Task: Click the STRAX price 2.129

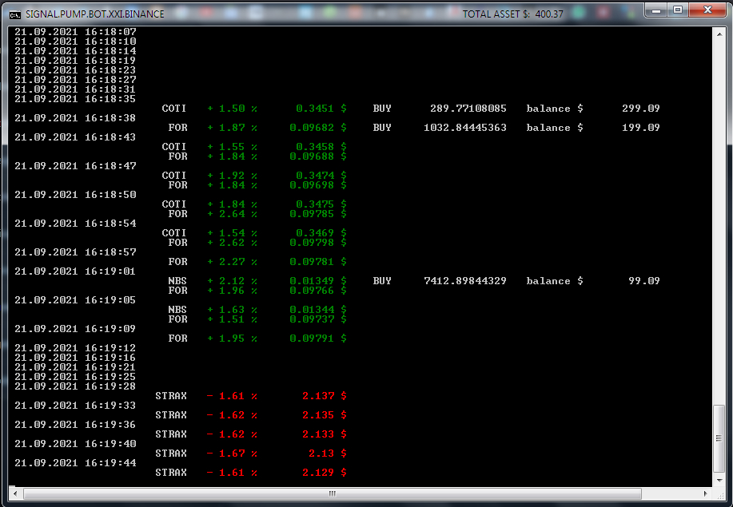Action: tap(318, 473)
